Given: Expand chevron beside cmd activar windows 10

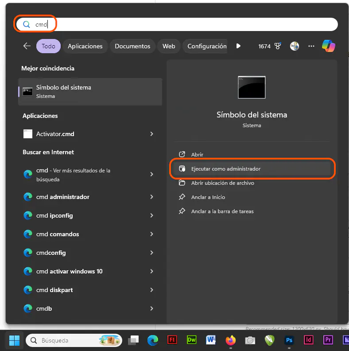Looking at the screenshot, I should [x=151, y=271].
